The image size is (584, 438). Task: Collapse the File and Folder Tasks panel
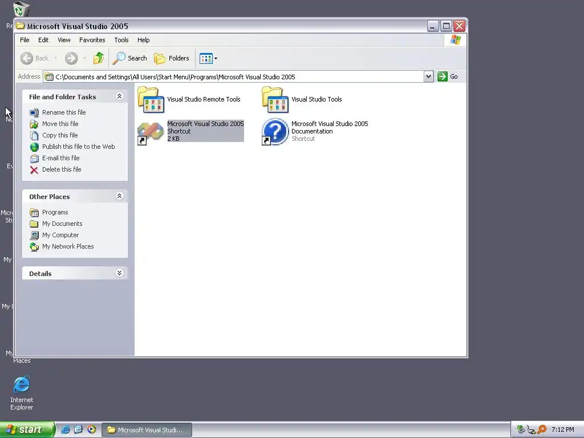tap(120, 96)
